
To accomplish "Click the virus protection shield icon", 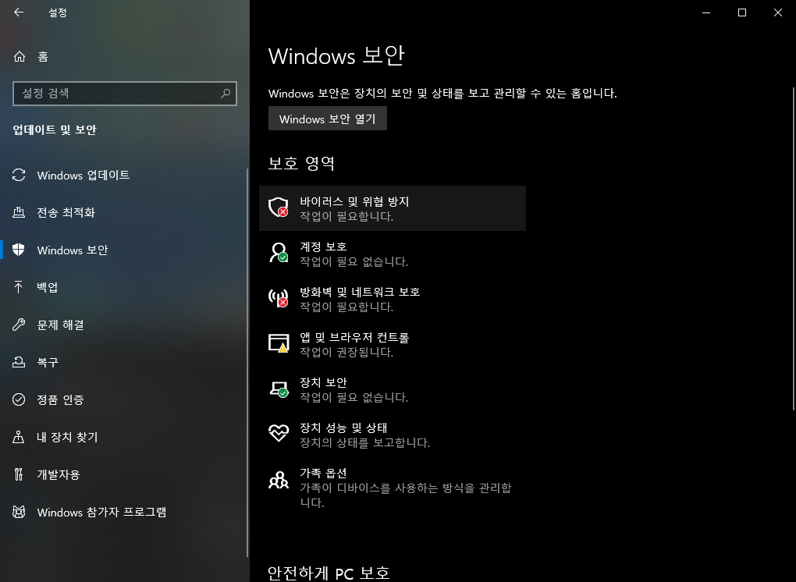I will (278, 208).
